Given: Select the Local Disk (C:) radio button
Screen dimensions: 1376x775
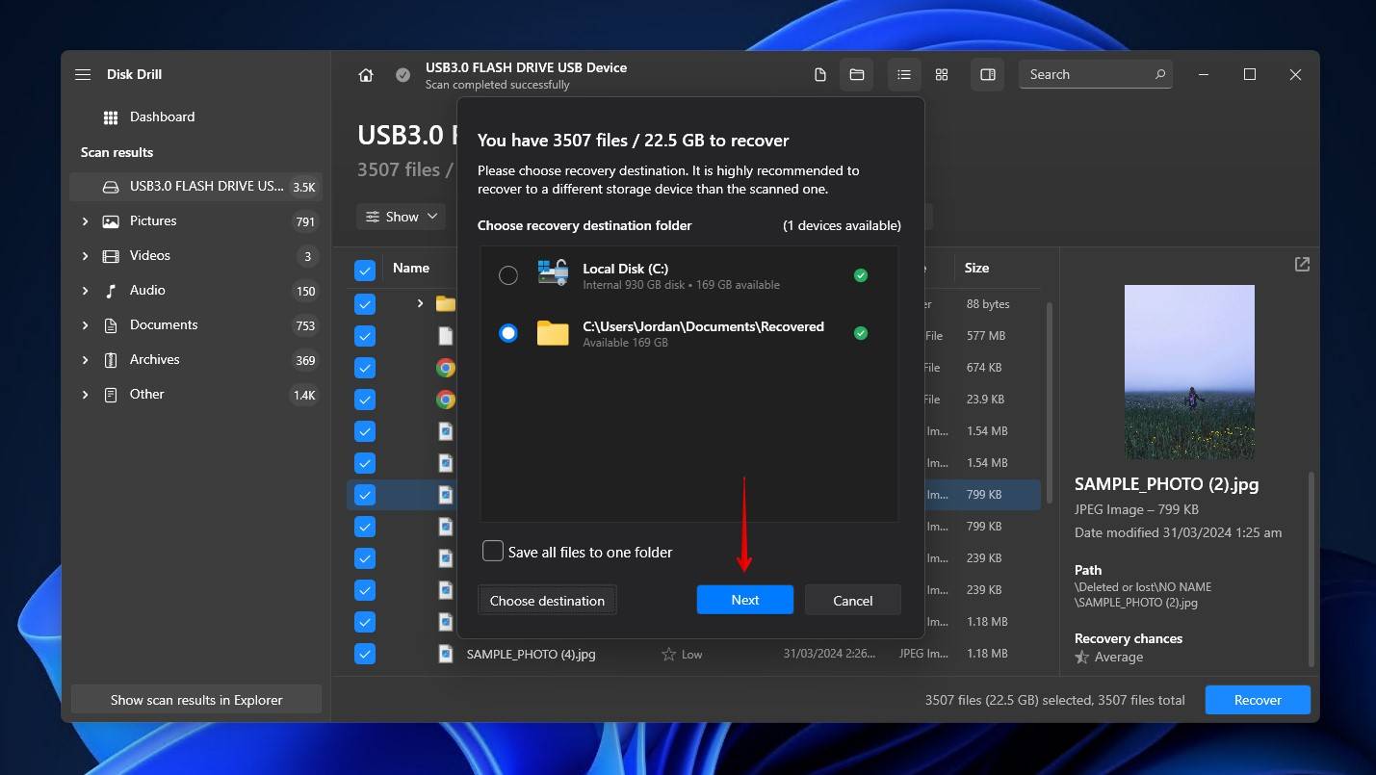Looking at the screenshot, I should click(x=508, y=276).
